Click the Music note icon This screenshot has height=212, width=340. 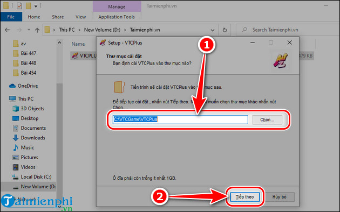point(16,147)
